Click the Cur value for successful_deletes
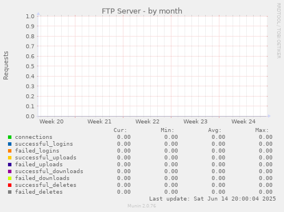Viewport: 284px width, 212px height. click(124, 185)
